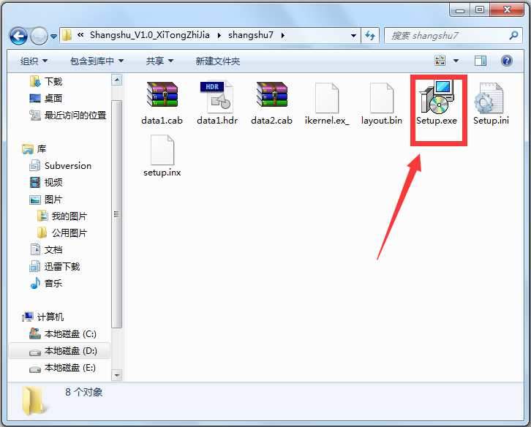Open Subversion library
Screen dimensions: 531x427
tap(61, 166)
